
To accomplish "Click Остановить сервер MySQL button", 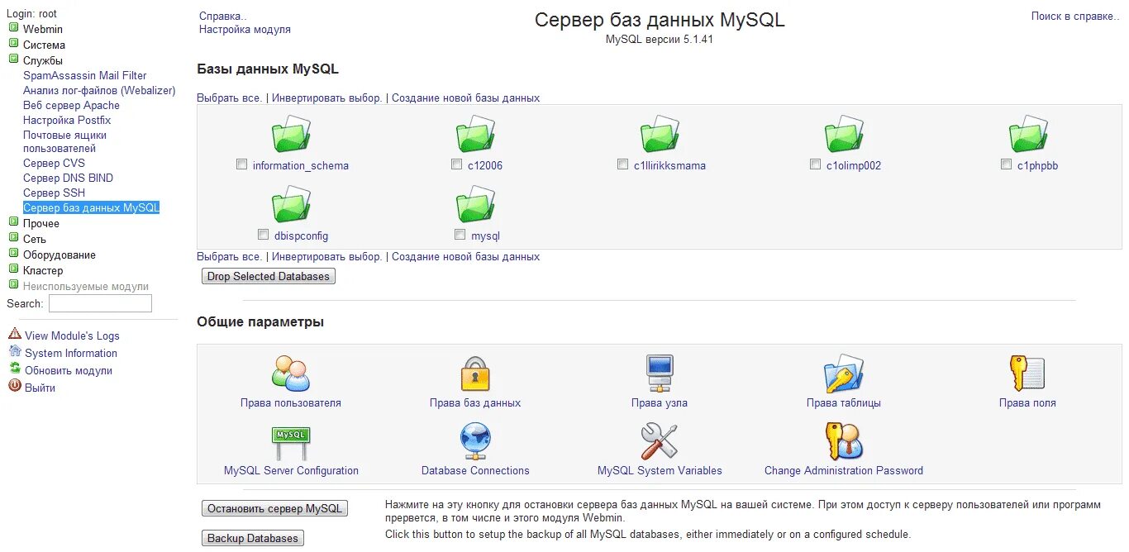I will (274, 508).
